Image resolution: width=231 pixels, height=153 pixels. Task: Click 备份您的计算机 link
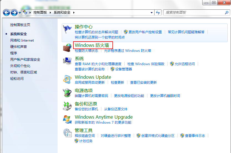click(86, 109)
